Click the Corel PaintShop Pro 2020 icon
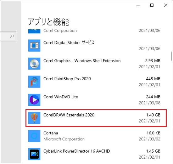This screenshot has height=164, width=173. point(34,82)
